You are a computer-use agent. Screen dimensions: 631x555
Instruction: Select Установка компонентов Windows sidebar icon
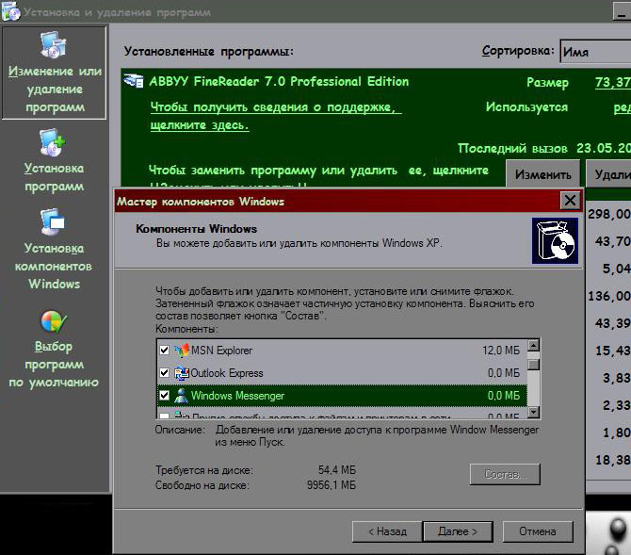[53, 221]
